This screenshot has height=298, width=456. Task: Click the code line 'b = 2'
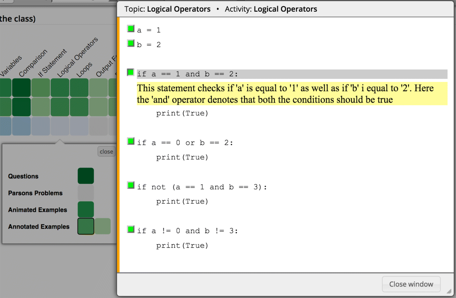tap(149, 45)
